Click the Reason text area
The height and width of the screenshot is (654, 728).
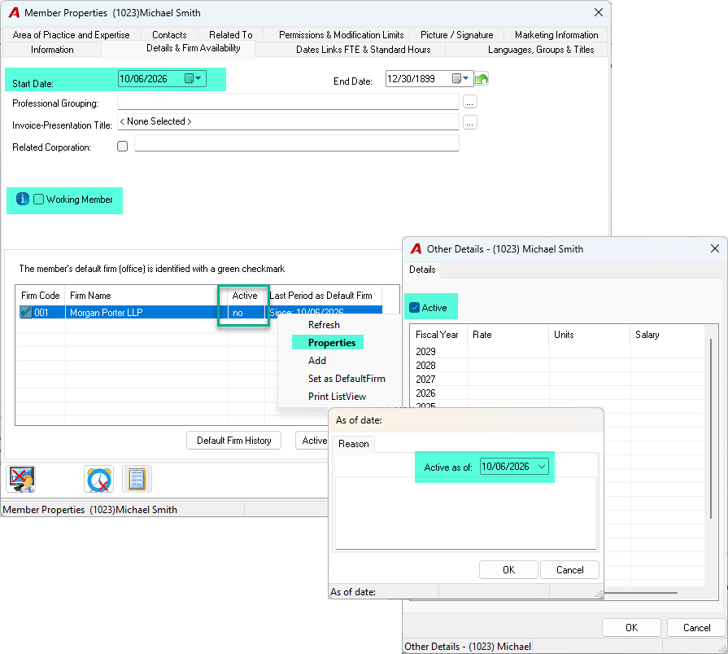click(466, 513)
